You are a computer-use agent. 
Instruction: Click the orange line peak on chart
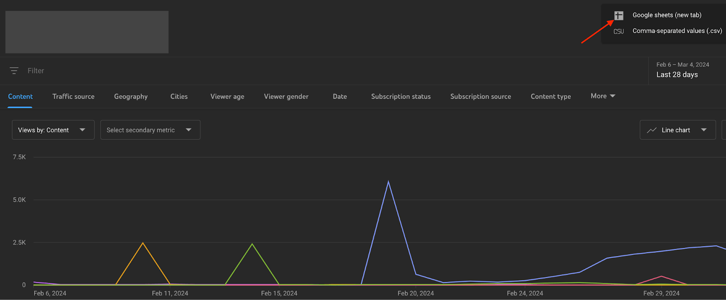[x=143, y=243]
